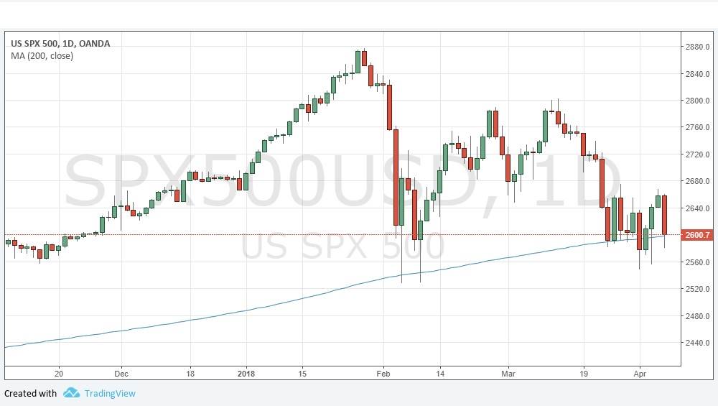Click the Dec label on time axis
The height and width of the screenshot is (406, 718).
tap(121, 374)
